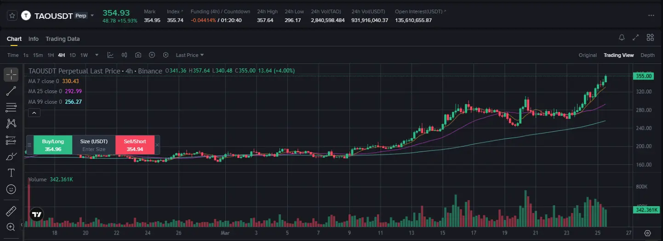Select the zoom in magnifier tool
Image resolution: width=663 pixels, height=241 pixels.
(x=11, y=226)
